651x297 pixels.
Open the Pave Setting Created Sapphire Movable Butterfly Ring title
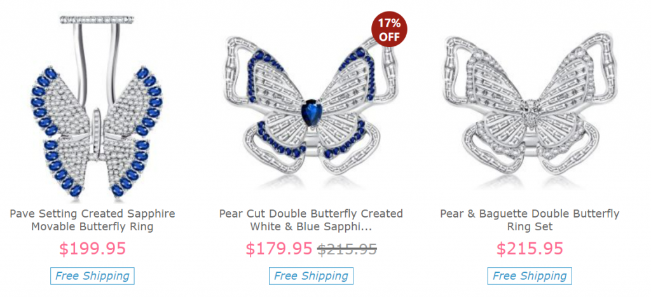[x=93, y=220]
